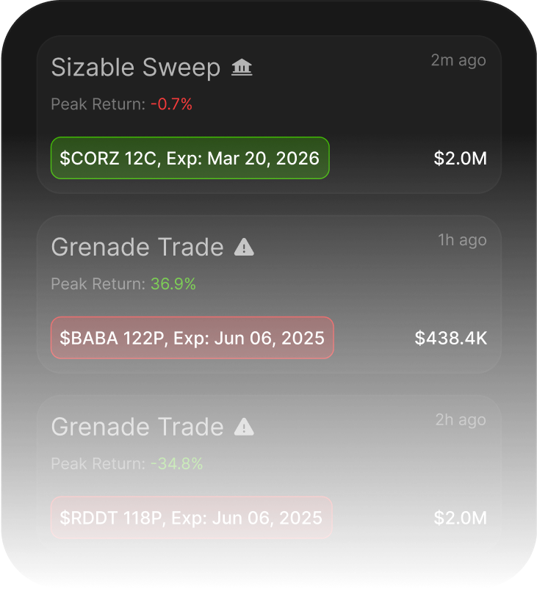Click the "2h ago" timestamp
Viewport: 537px width, 589px height.
point(461,419)
